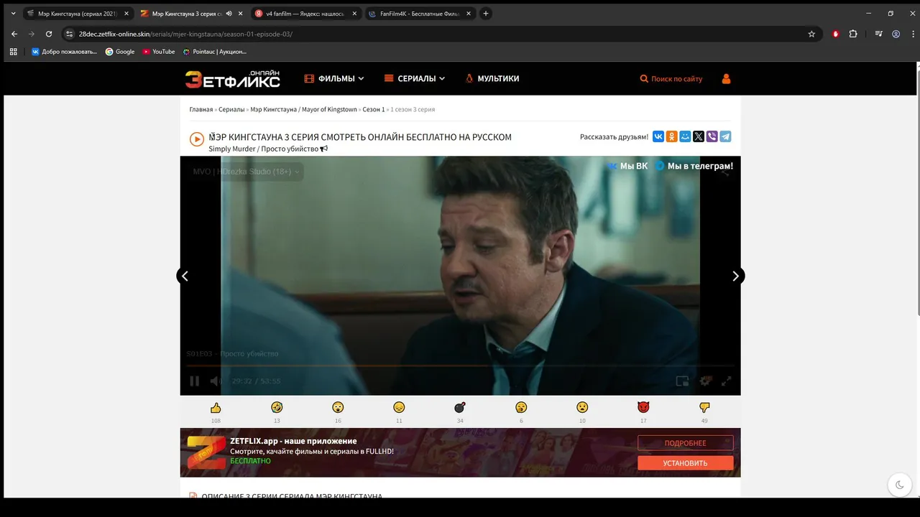The height and width of the screenshot is (517, 920).
Task: Click the УСТАНОВИТЬ button
Action: [685, 463]
